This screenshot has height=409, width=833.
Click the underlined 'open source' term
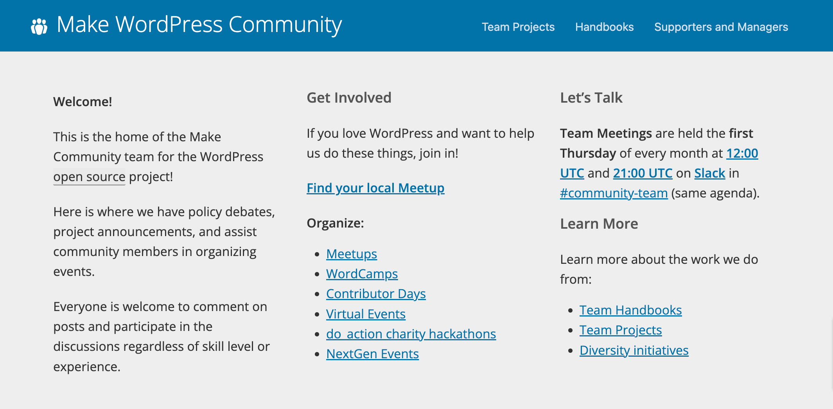click(x=89, y=177)
